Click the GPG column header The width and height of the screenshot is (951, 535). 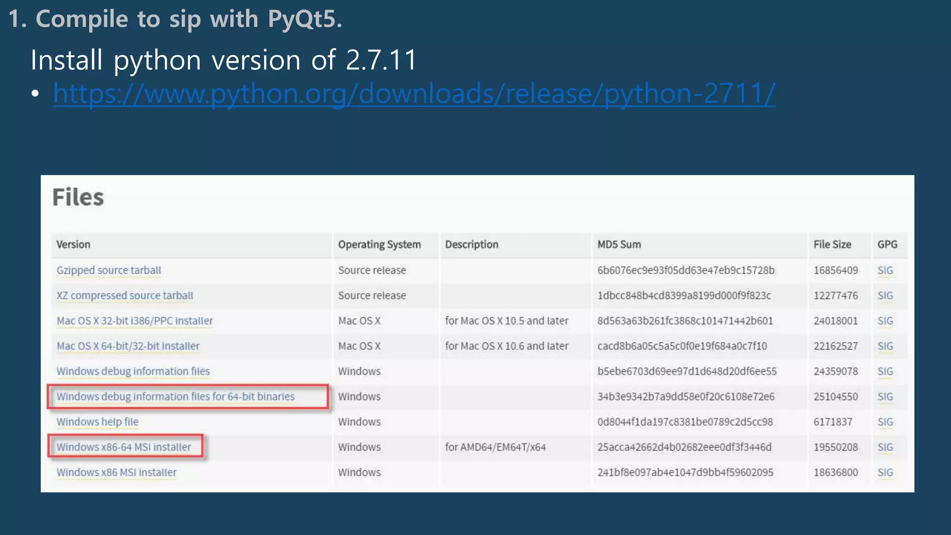tap(887, 244)
